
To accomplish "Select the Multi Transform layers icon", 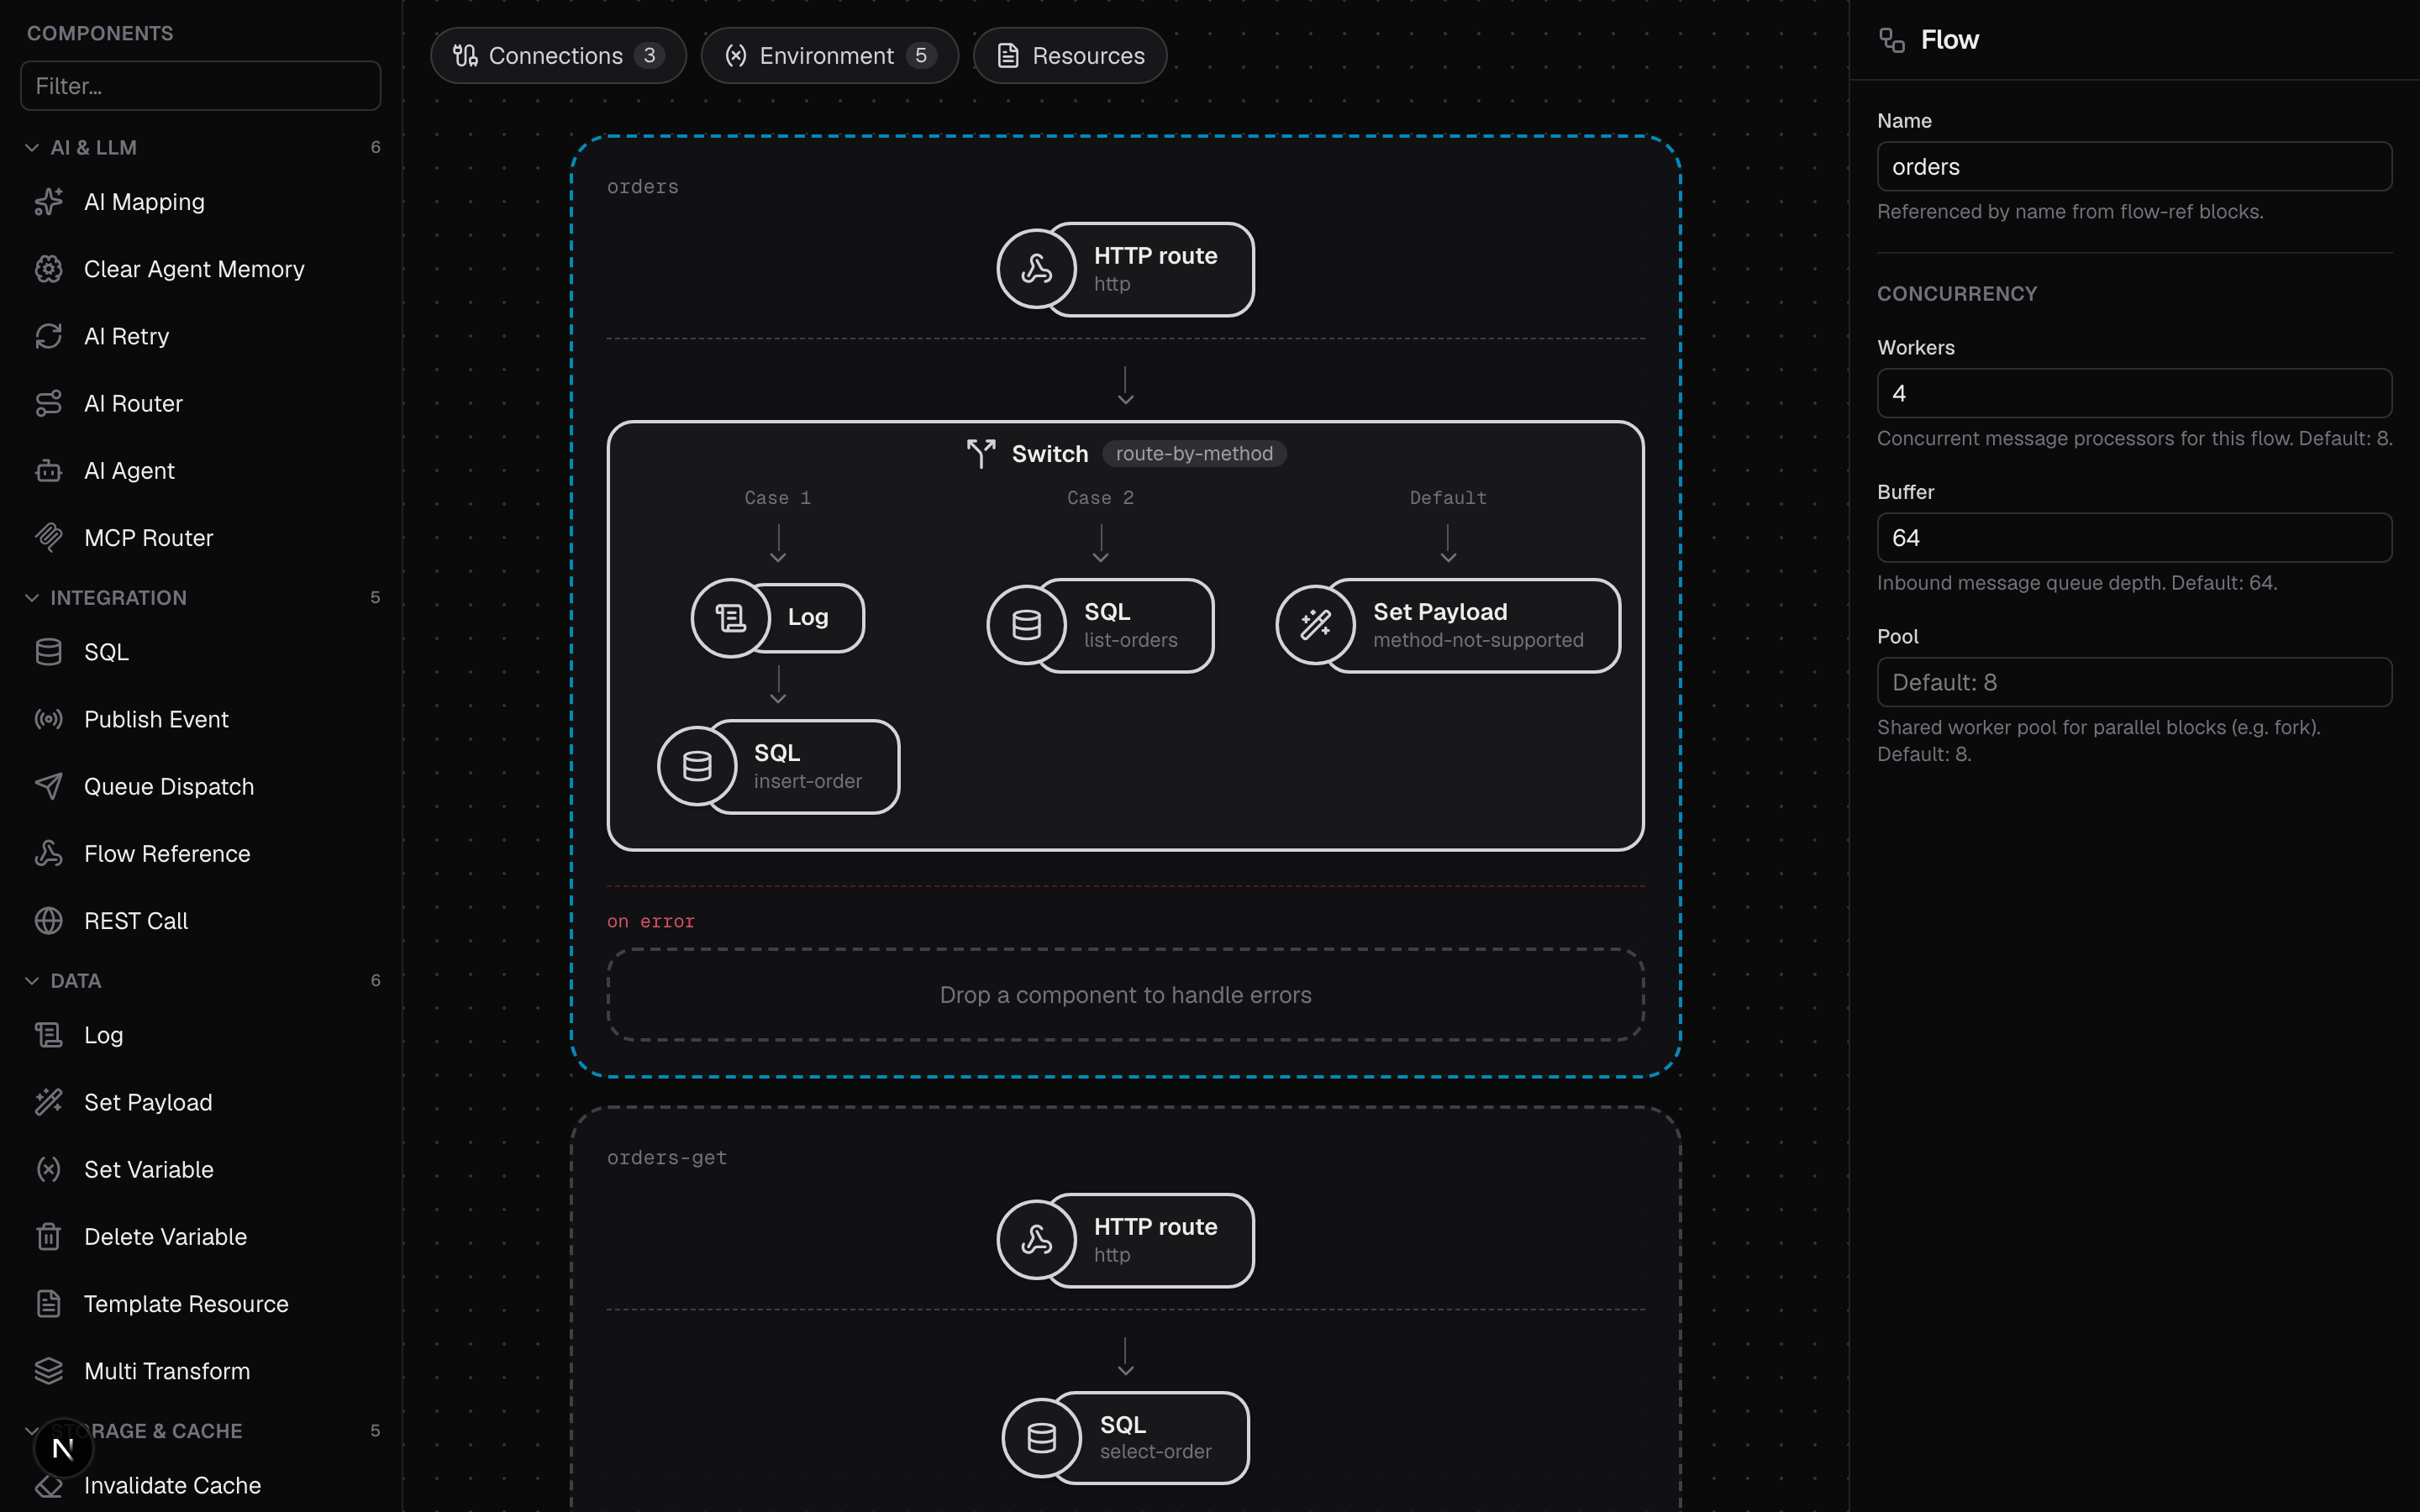I will 48,1370.
